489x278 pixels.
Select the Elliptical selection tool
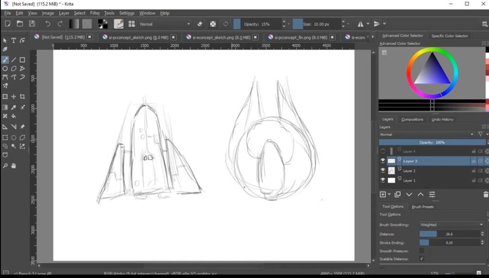pos(14,138)
